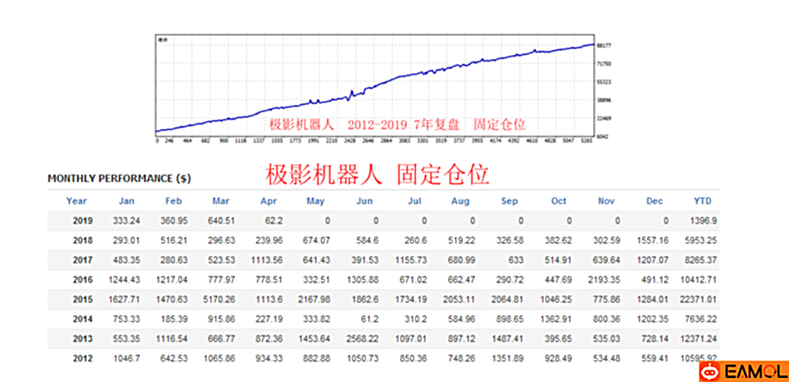Click the 2019 YTD value 1396.9
Image resolution: width=789 pixels, height=382 pixels.
(x=704, y=221)
